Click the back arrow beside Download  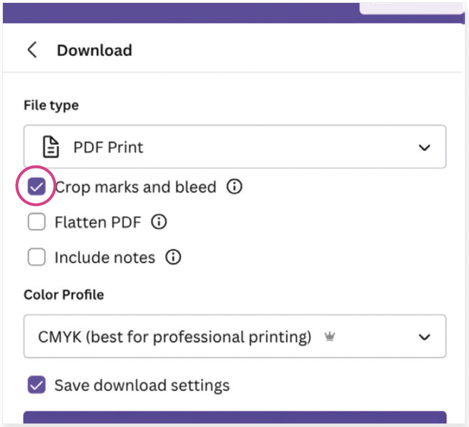(32, 50)
